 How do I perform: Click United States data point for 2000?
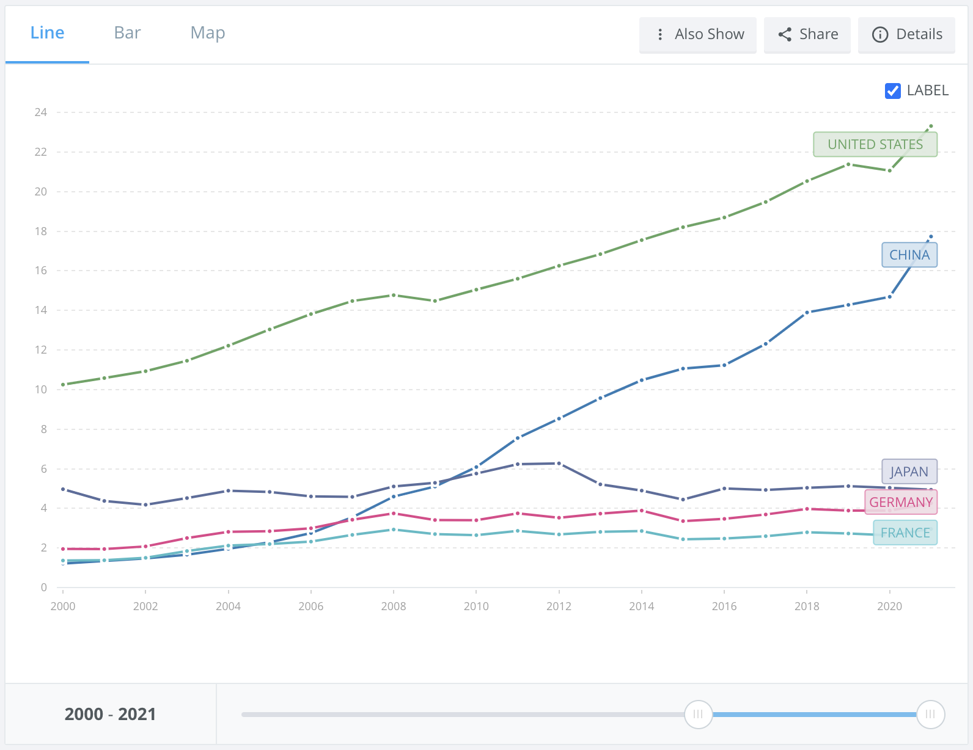(x=63, y=385)
